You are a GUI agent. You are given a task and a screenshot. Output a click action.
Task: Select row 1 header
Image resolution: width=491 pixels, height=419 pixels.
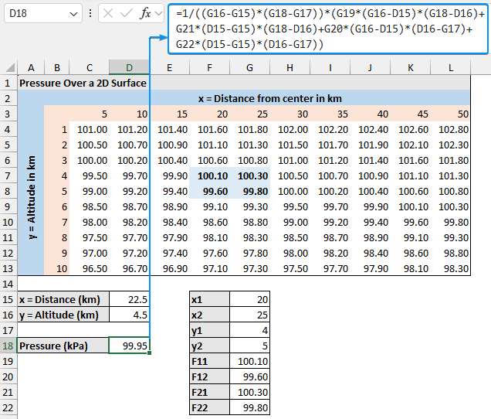pyautogui.click(x=8, y=83)
